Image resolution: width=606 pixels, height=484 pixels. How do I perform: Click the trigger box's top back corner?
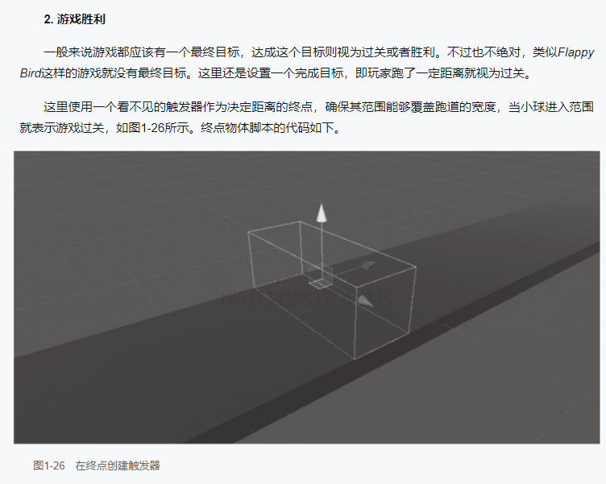(x=300, y=221)
